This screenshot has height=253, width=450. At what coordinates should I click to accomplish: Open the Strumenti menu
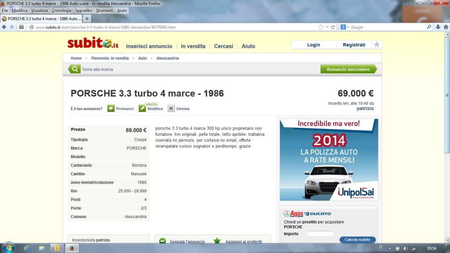tap(105, 11)
